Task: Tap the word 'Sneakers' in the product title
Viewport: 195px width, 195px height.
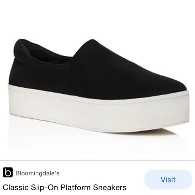Action: coord(110,187)
